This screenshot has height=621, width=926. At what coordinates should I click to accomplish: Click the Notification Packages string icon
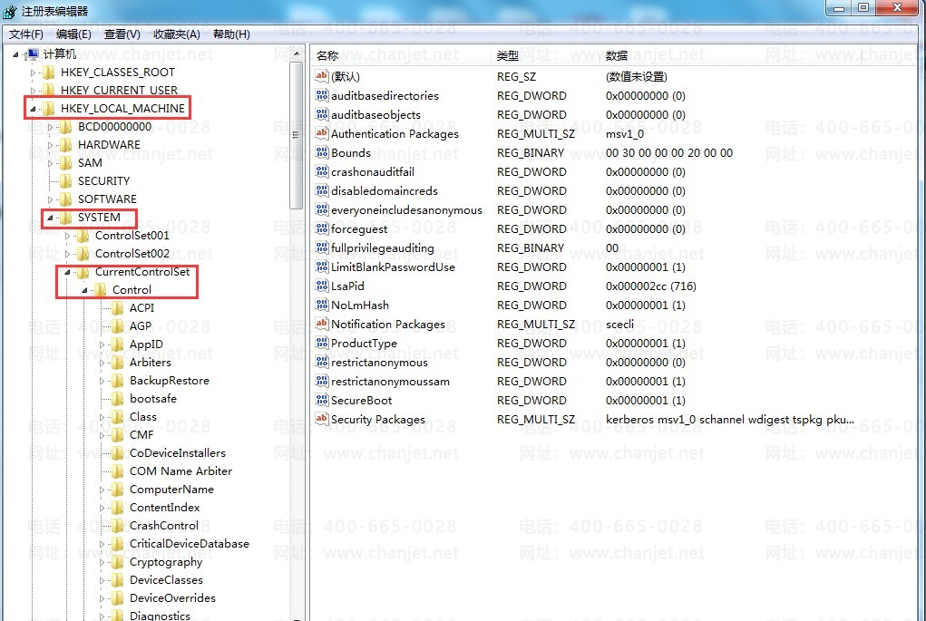[321, 324]
